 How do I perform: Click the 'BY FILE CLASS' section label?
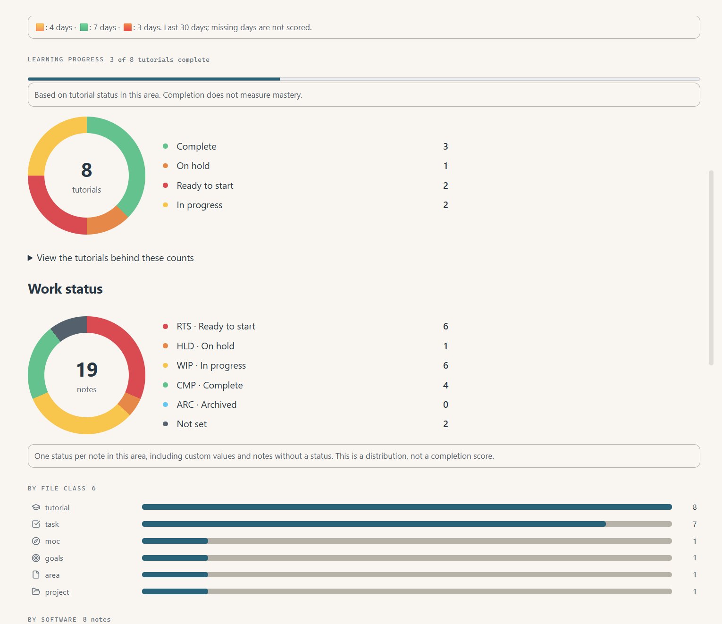tap(57, 488)
